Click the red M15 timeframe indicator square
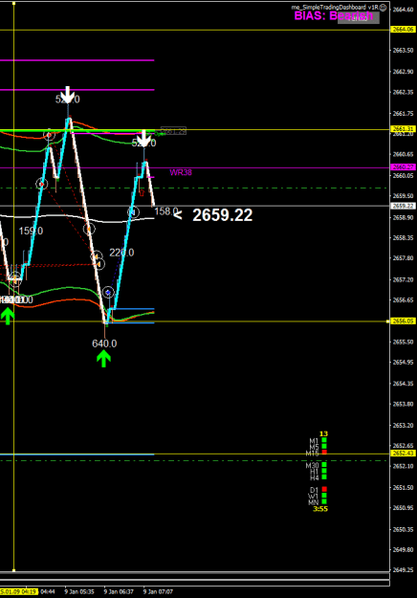 tap(324, 453)
